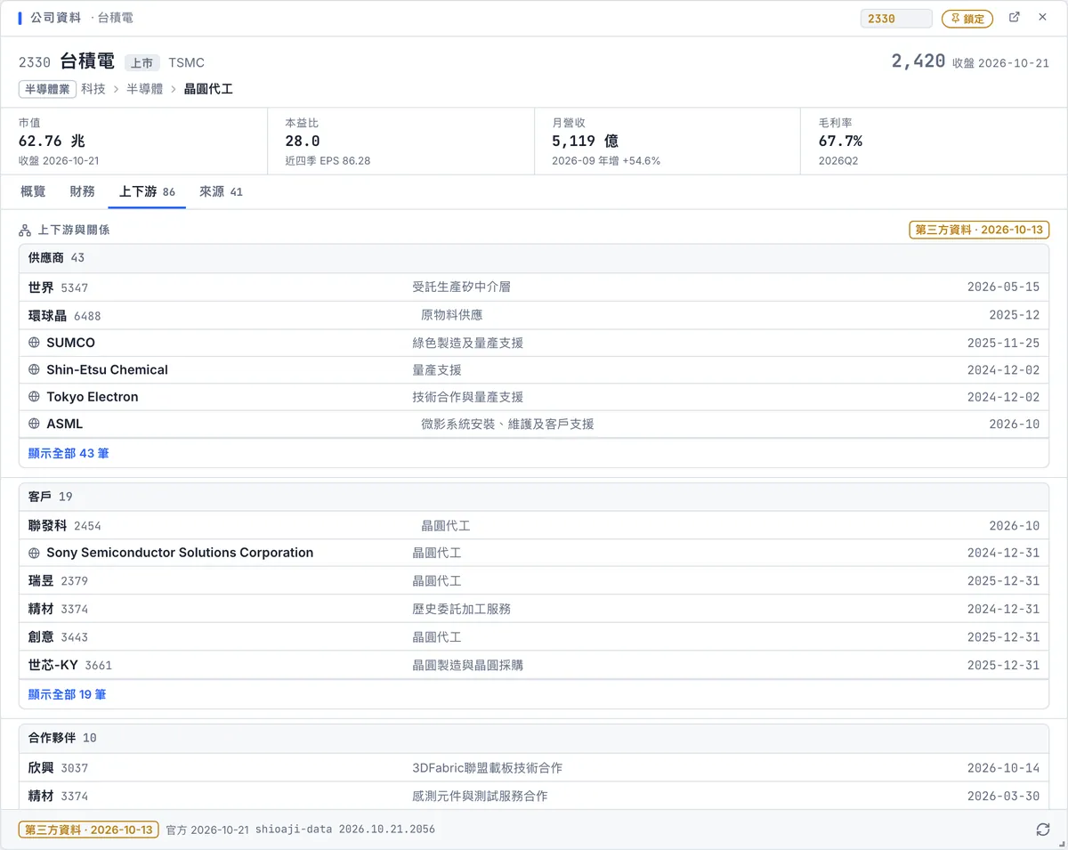Select 半導體 in the breadcrumb
The image size is (1068, 850).
click(x=145, y=89)
